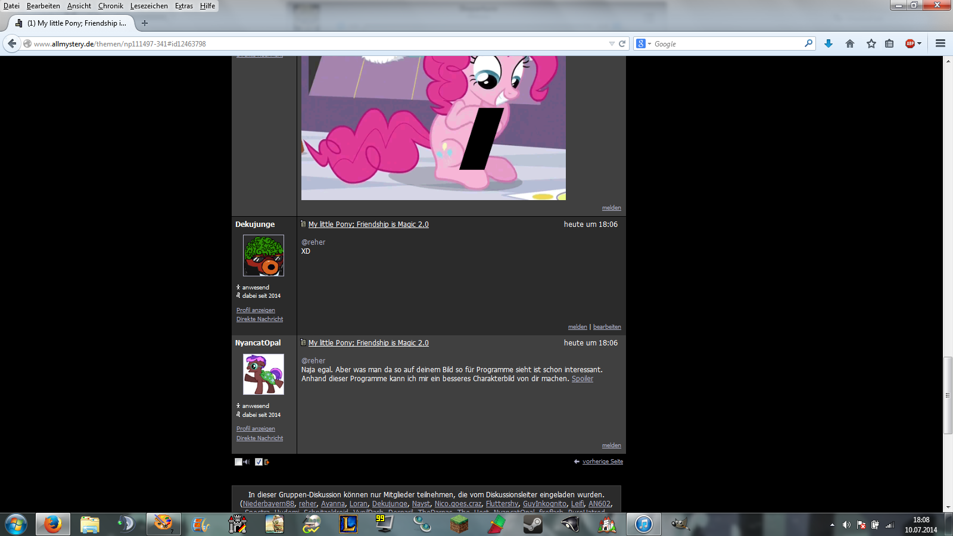This screenshot has height=536, width=953.
Task: Open the bookmarks list icon
Action: click(889, 43)
